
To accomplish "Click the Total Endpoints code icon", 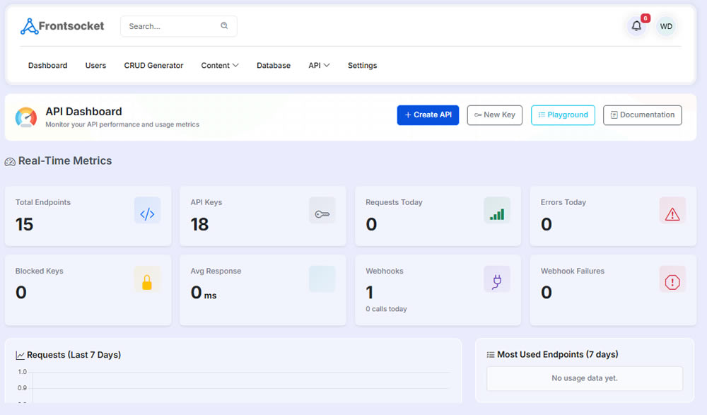I will 147,214.
